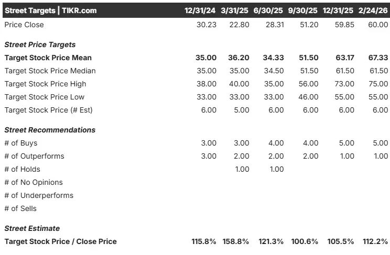
Task: Click the Target Stock Price / Close Price label
Action: [x=61, y=241]
